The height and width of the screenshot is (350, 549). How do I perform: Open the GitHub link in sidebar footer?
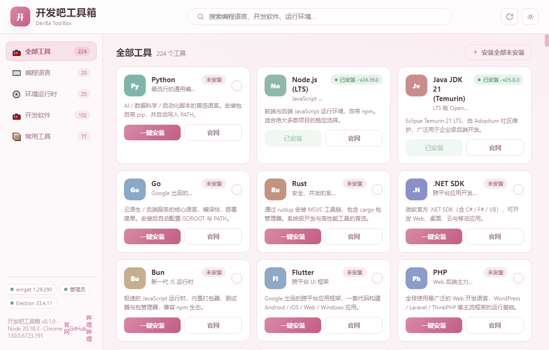(78, 329)
